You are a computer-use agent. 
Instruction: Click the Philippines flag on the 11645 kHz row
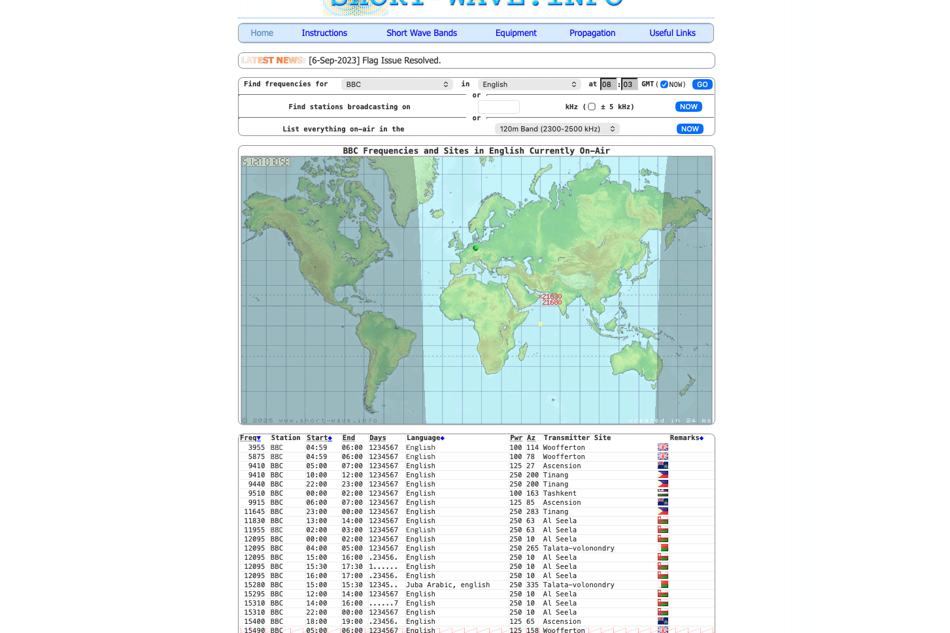click(662, 512)
